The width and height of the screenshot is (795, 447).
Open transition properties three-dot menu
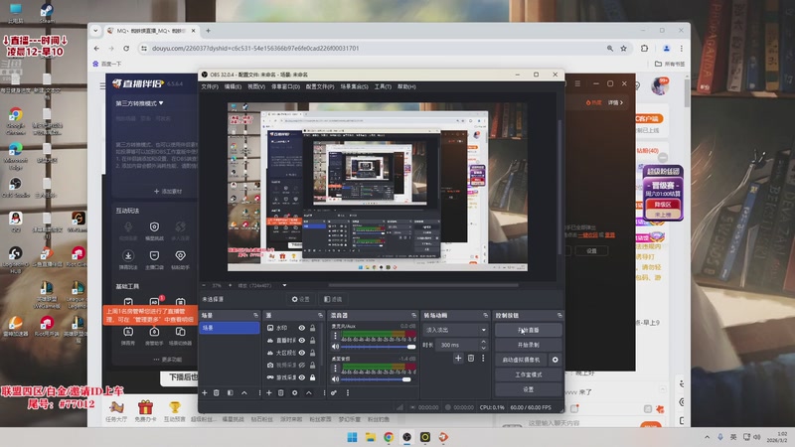pyautogui.click(x=483, y=359)
